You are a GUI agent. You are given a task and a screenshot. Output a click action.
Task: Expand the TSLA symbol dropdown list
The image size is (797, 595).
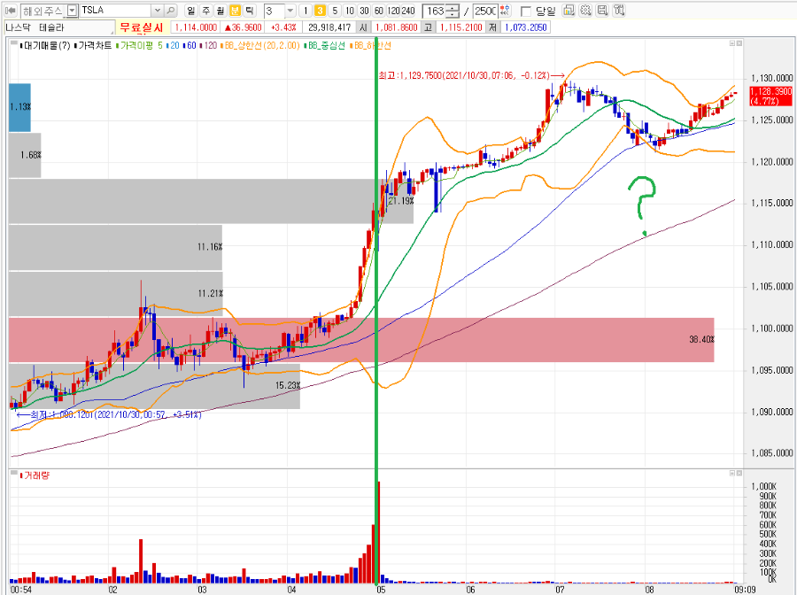[157, 10]
